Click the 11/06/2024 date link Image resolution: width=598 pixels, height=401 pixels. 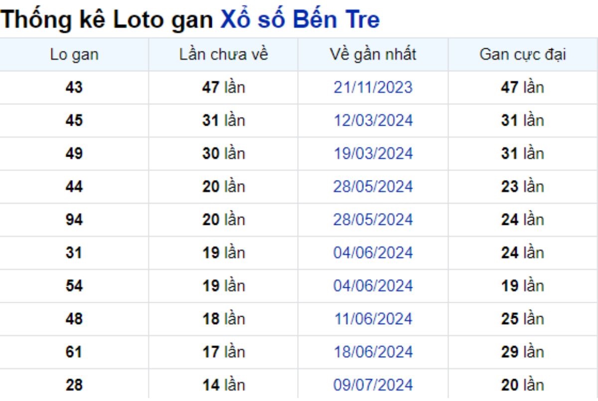(x=373, y=319)
